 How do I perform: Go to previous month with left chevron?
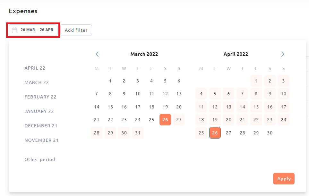97,54
